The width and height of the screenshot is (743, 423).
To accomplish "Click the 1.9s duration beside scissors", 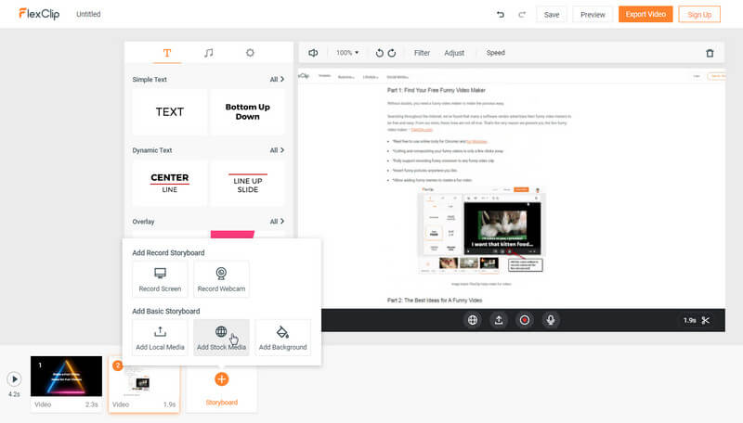I will click(689, 320).
